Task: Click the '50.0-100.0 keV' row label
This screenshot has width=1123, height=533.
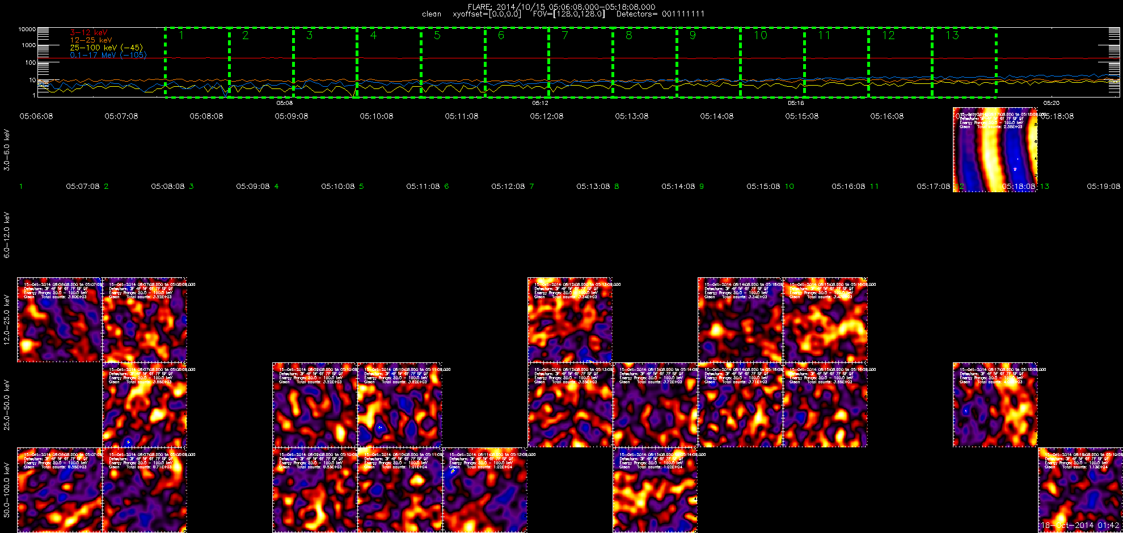Action: click(x=7, y=490)
